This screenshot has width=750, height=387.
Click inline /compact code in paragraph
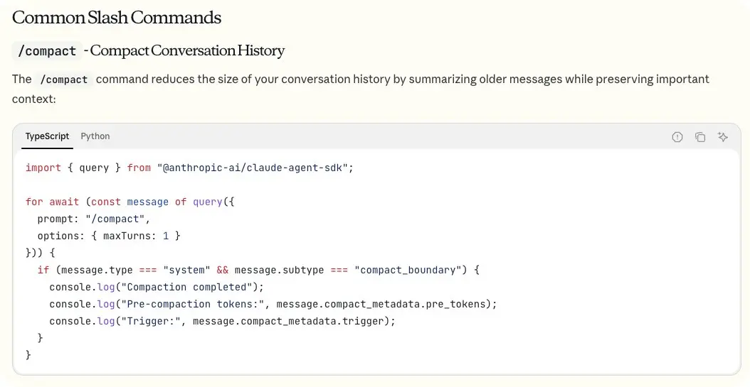tap(64, 80)
